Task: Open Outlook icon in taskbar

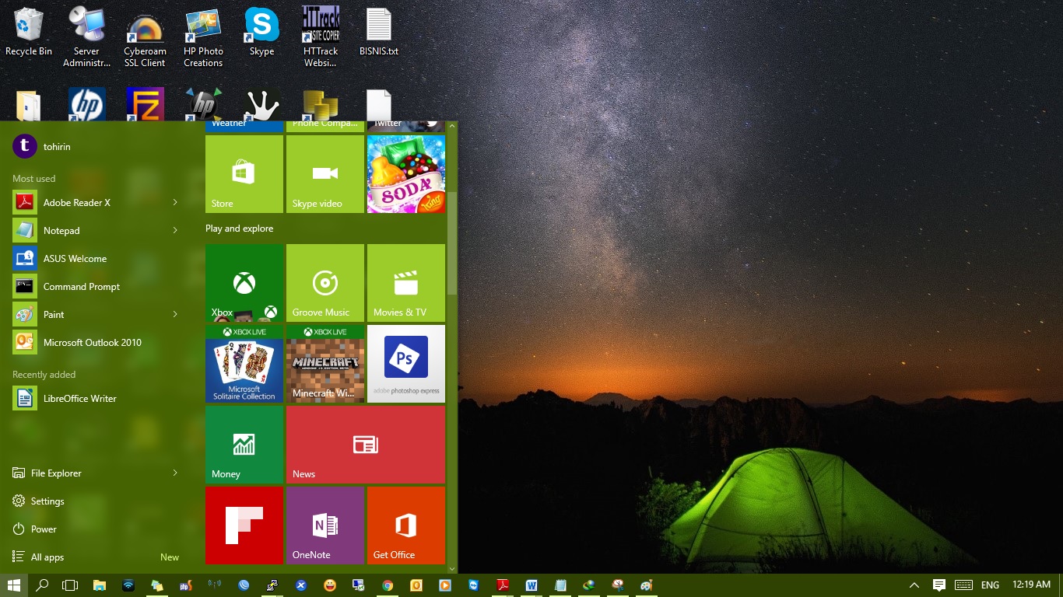Action: coord(416,585)
